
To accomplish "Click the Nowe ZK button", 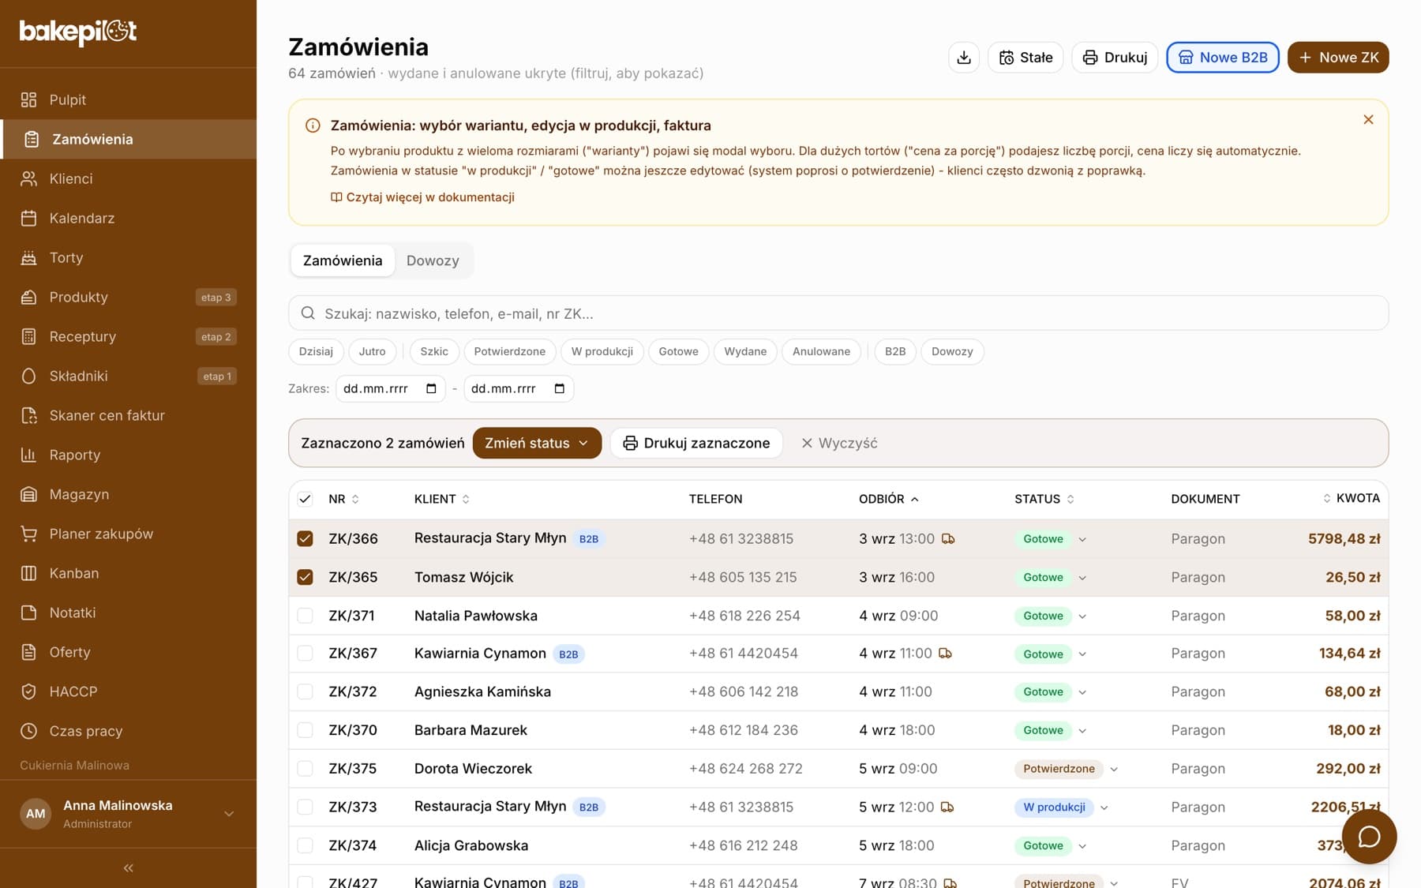I will 1338,58.
